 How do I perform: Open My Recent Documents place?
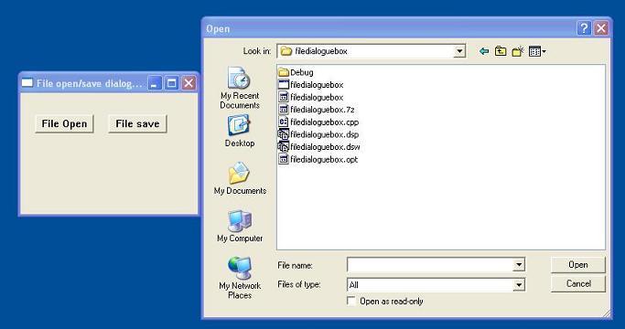tap(240, 88)
